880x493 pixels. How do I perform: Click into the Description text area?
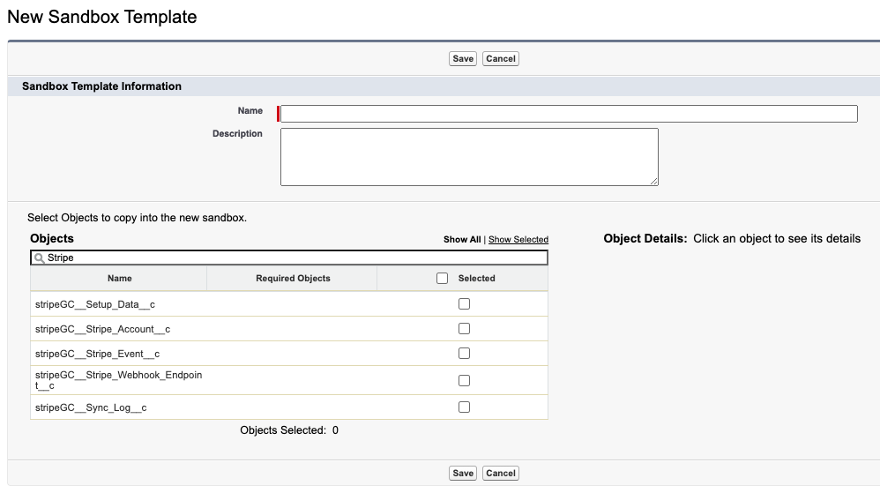(469, 157)
